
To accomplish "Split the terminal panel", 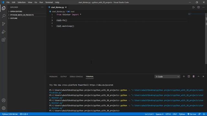I will pyautogui.click(x=189, y=76).
